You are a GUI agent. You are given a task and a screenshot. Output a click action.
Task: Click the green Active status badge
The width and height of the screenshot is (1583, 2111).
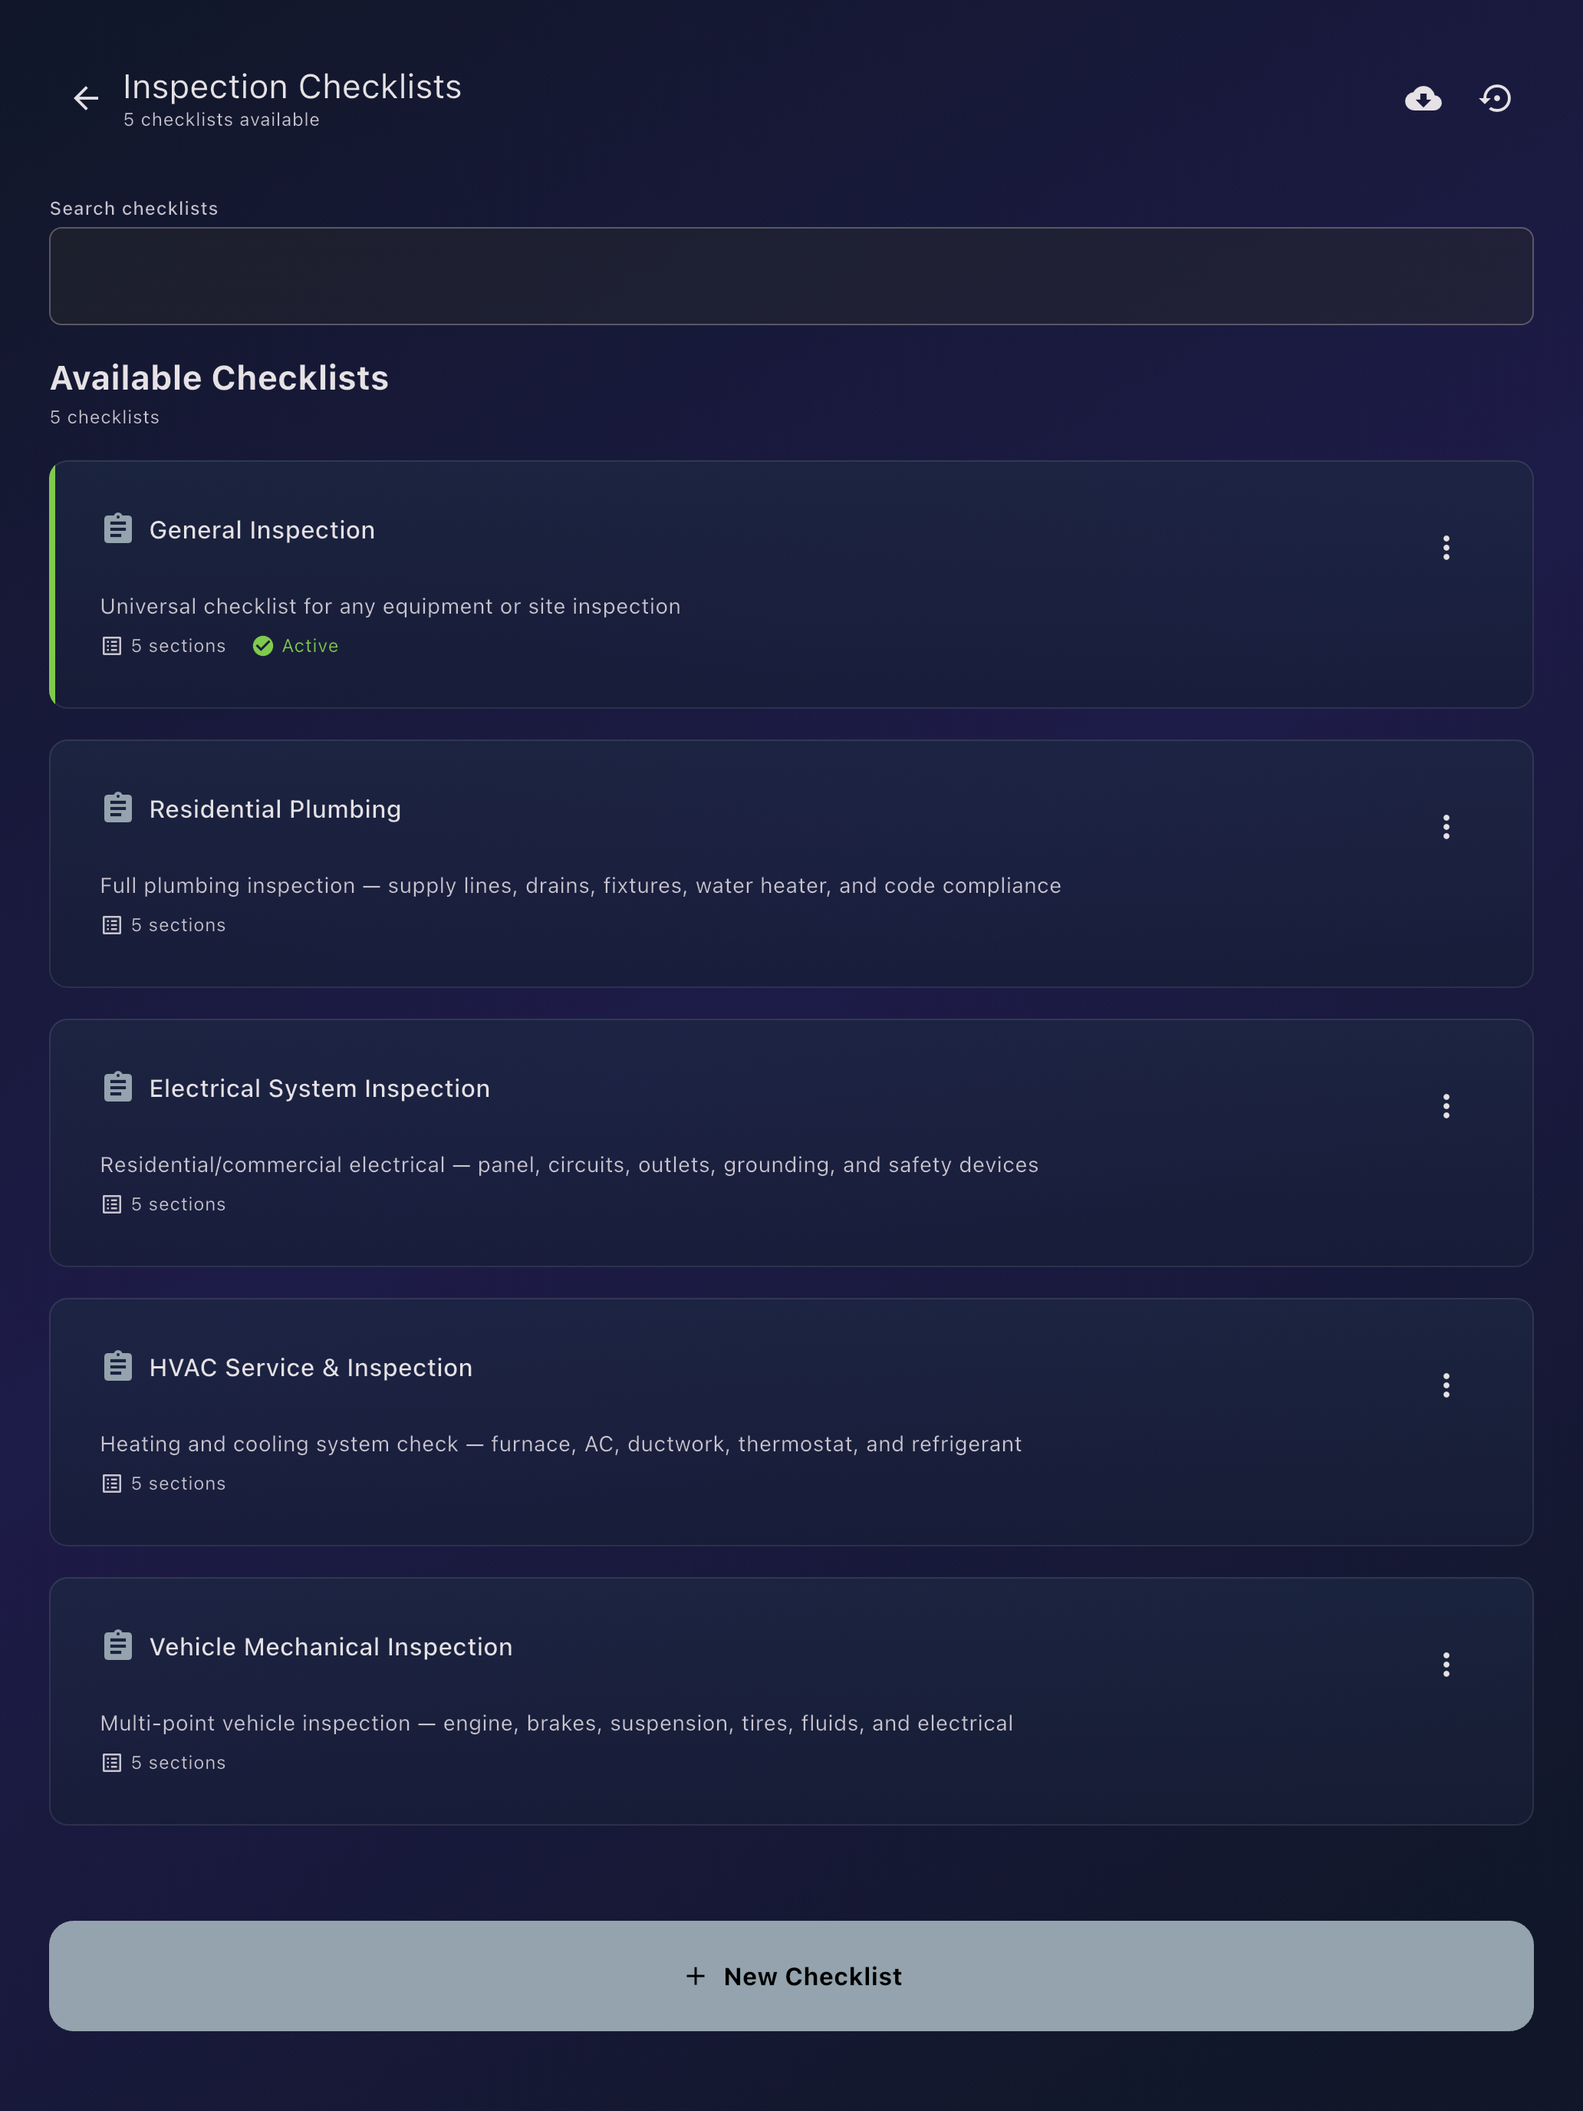296,646
